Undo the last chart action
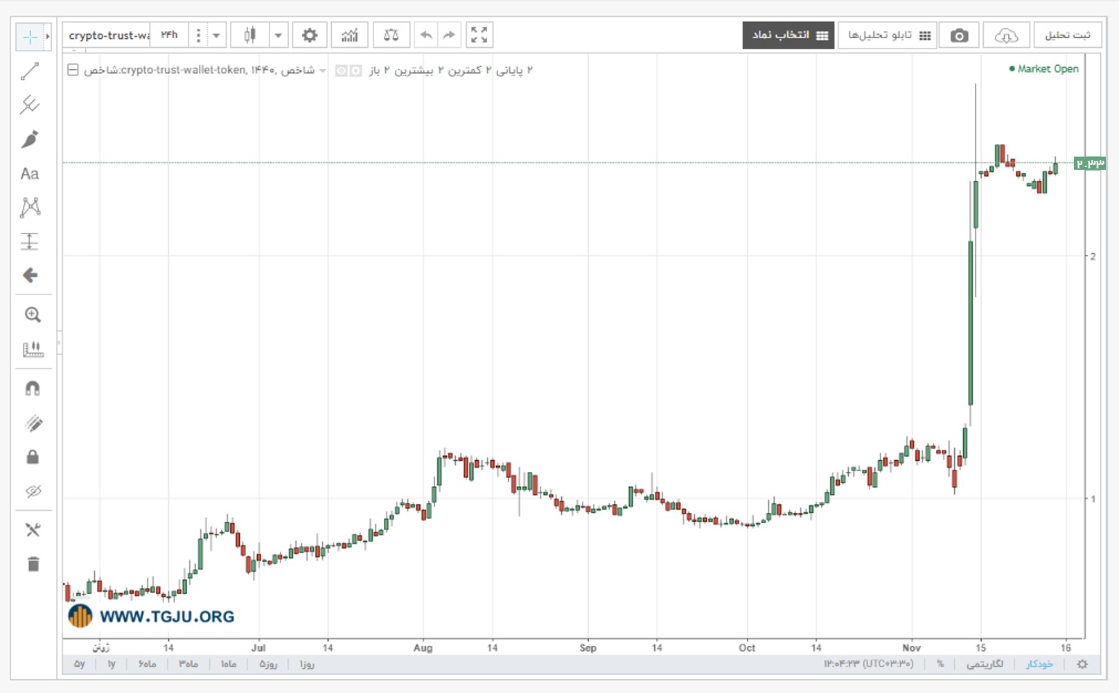 click(426, 35)
